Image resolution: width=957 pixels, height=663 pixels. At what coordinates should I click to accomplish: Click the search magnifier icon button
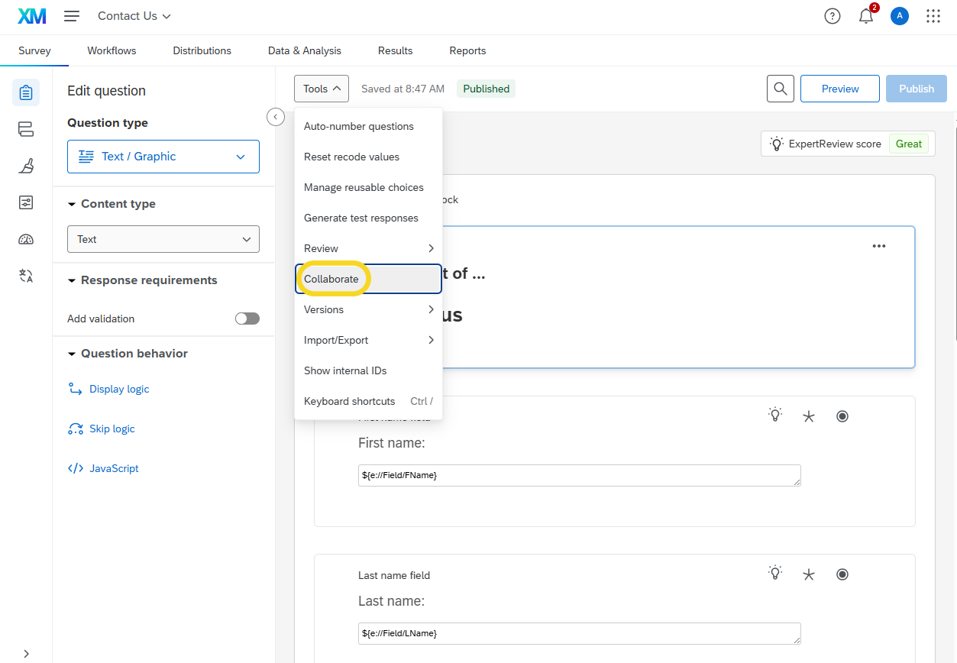(x=780, y=89)
